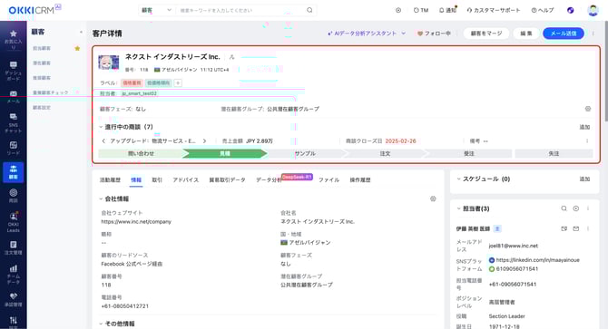Collapse the 進行中の商談 (7) section
This screenshot has height=329, width=608.
pos(101,127)
